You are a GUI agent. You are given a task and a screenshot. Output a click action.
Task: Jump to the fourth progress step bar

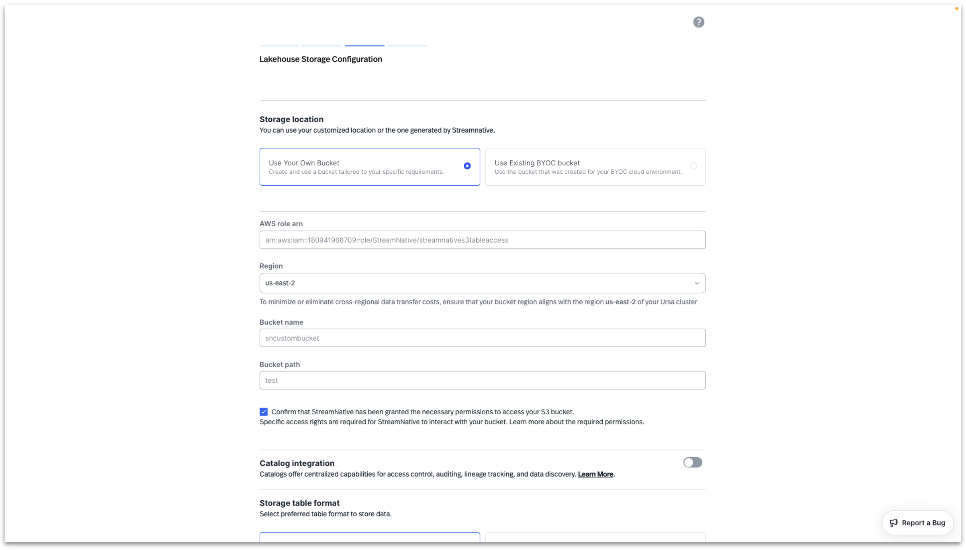click(407, 46)
